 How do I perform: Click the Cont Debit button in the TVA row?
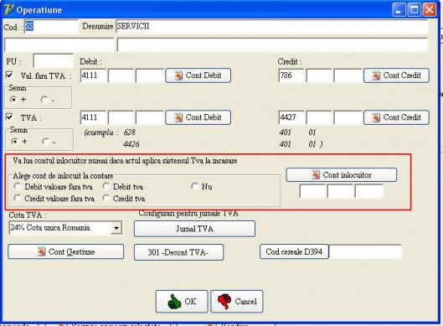(198, 117)
